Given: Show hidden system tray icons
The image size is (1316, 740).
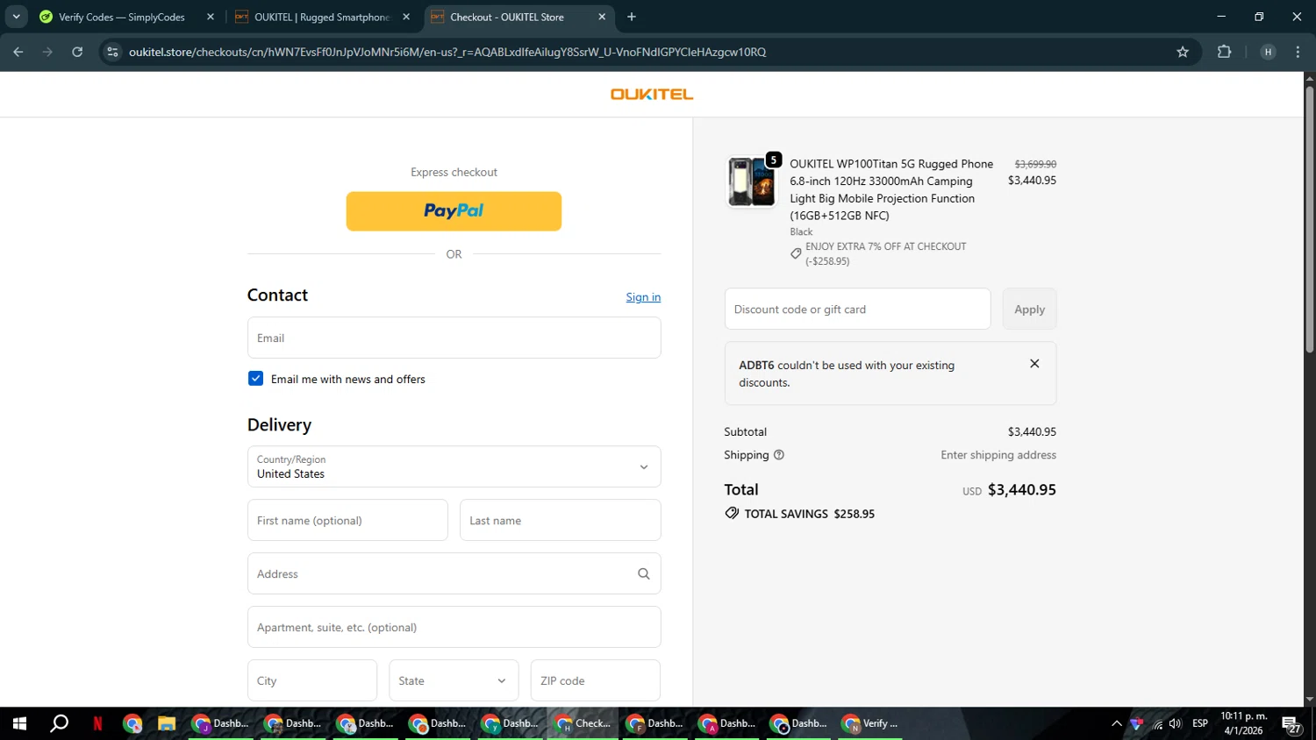Looking at the screenshot, I should (1116, 723).
